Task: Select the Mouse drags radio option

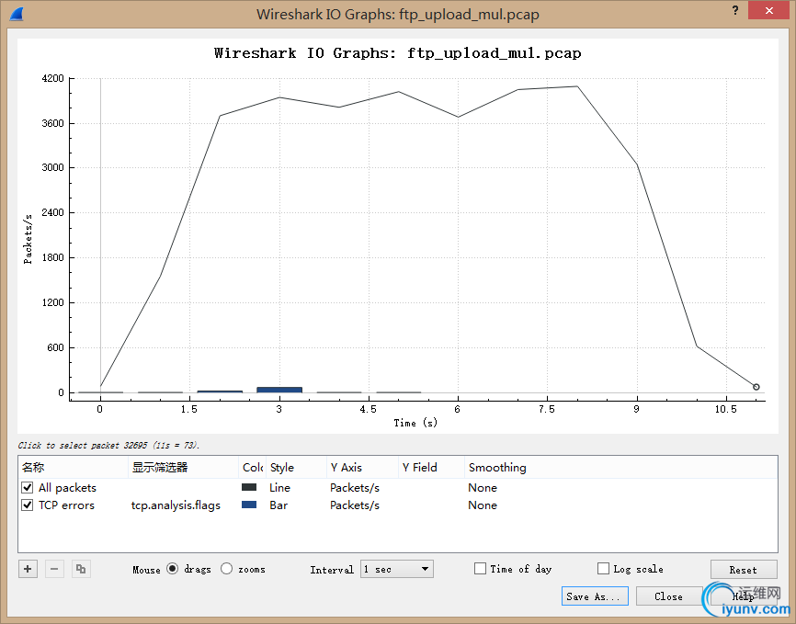Action: coord(173,569)
